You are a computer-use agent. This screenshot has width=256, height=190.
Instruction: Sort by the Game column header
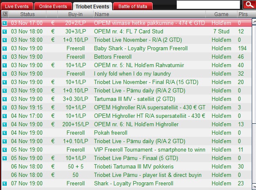(221, 14)
